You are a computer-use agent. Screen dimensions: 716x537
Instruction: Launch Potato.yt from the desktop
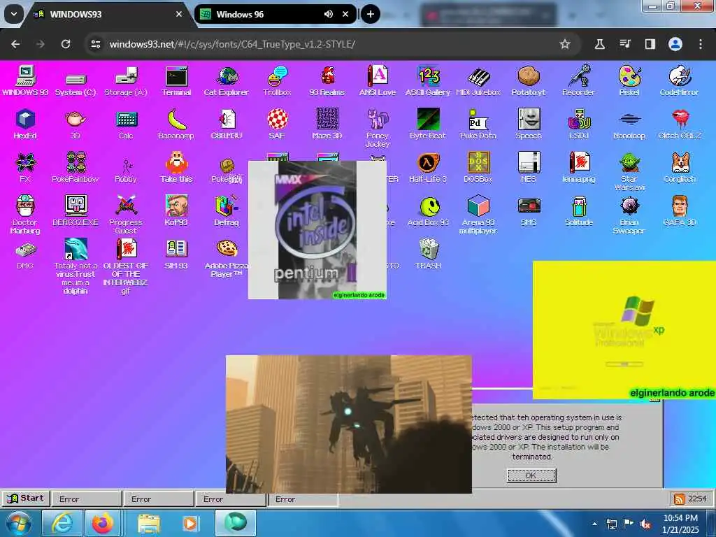[529, 81]
